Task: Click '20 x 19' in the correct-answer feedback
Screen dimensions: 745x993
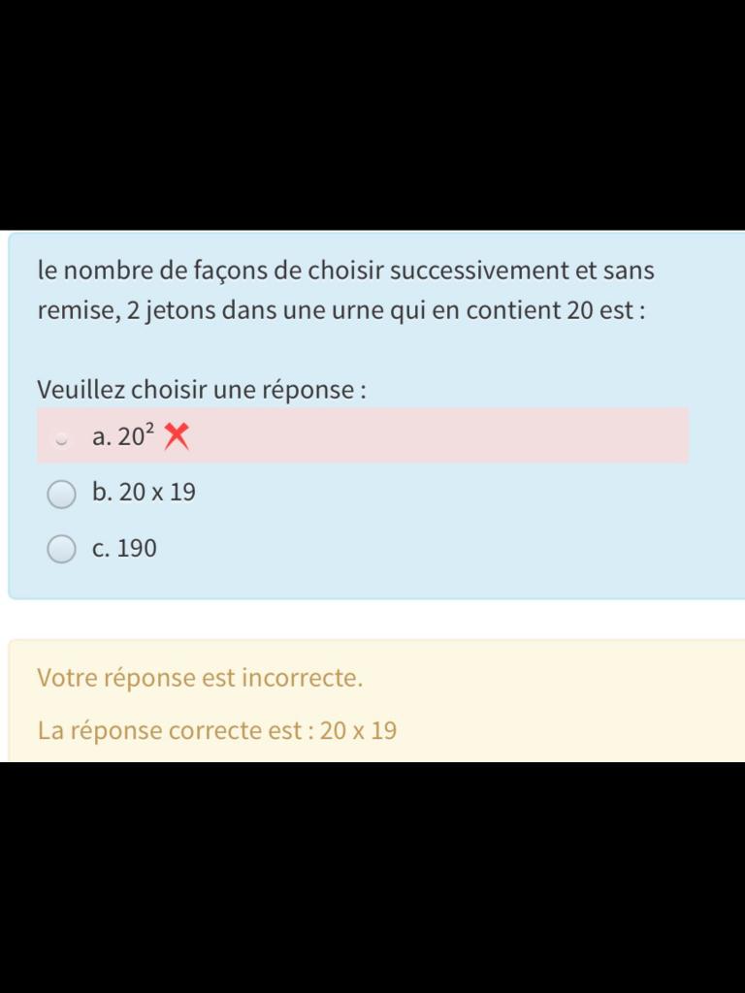Action: click(358, 730)
